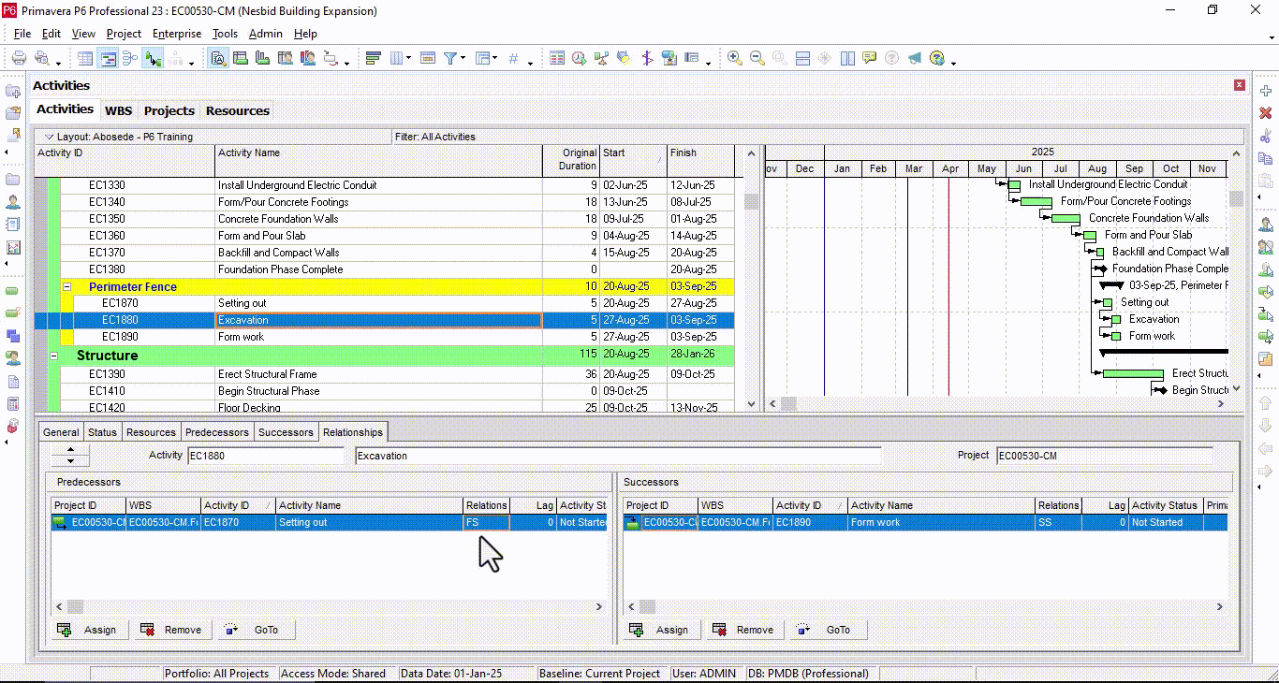Click FS relationship cell for Setting out
Viewport: 1279px width, 683px height.
[486, 523]
